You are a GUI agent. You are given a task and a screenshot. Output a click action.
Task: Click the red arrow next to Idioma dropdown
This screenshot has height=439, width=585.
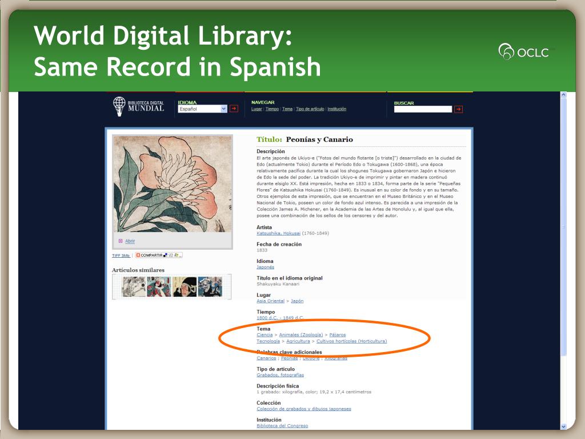(x=234, y=109)
